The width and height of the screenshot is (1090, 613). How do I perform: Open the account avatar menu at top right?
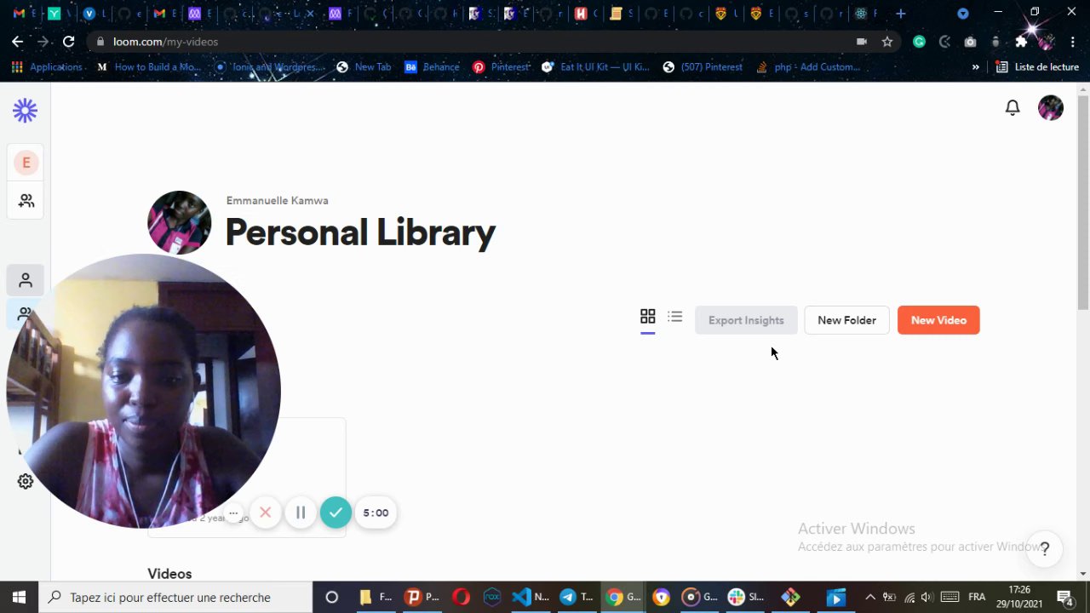[1051, 107]
